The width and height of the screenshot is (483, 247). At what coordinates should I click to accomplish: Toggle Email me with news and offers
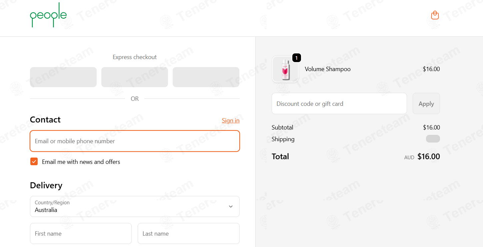click(34, 162)
